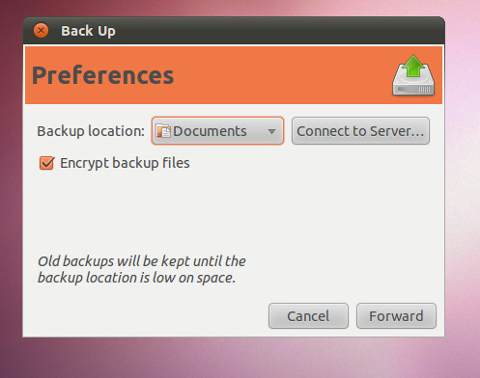
Task: Click the Preferences heading text
Action: click(103, 75)
